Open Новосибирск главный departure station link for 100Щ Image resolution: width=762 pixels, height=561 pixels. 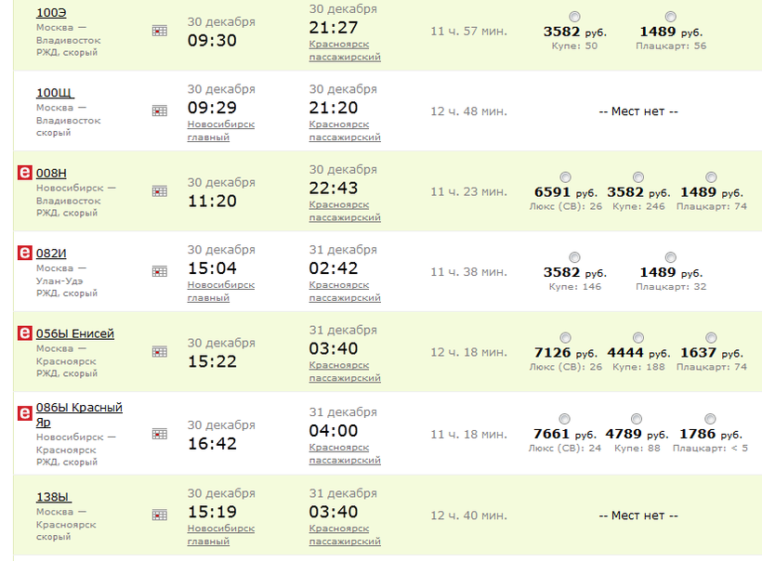221,130
